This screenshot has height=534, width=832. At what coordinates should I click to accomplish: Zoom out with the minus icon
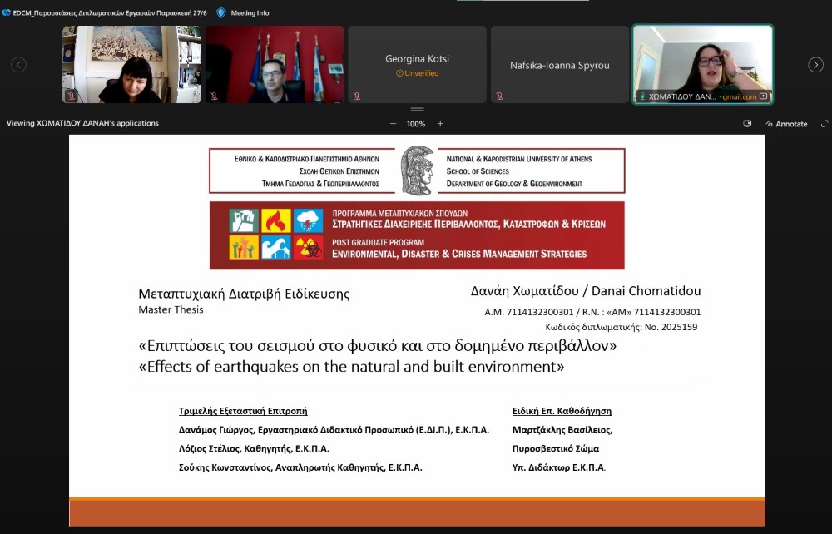(x=393, y=124)
